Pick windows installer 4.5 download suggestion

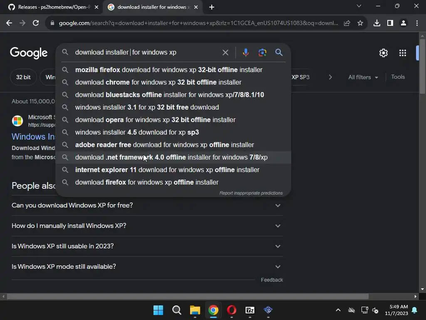pos(173,132)
